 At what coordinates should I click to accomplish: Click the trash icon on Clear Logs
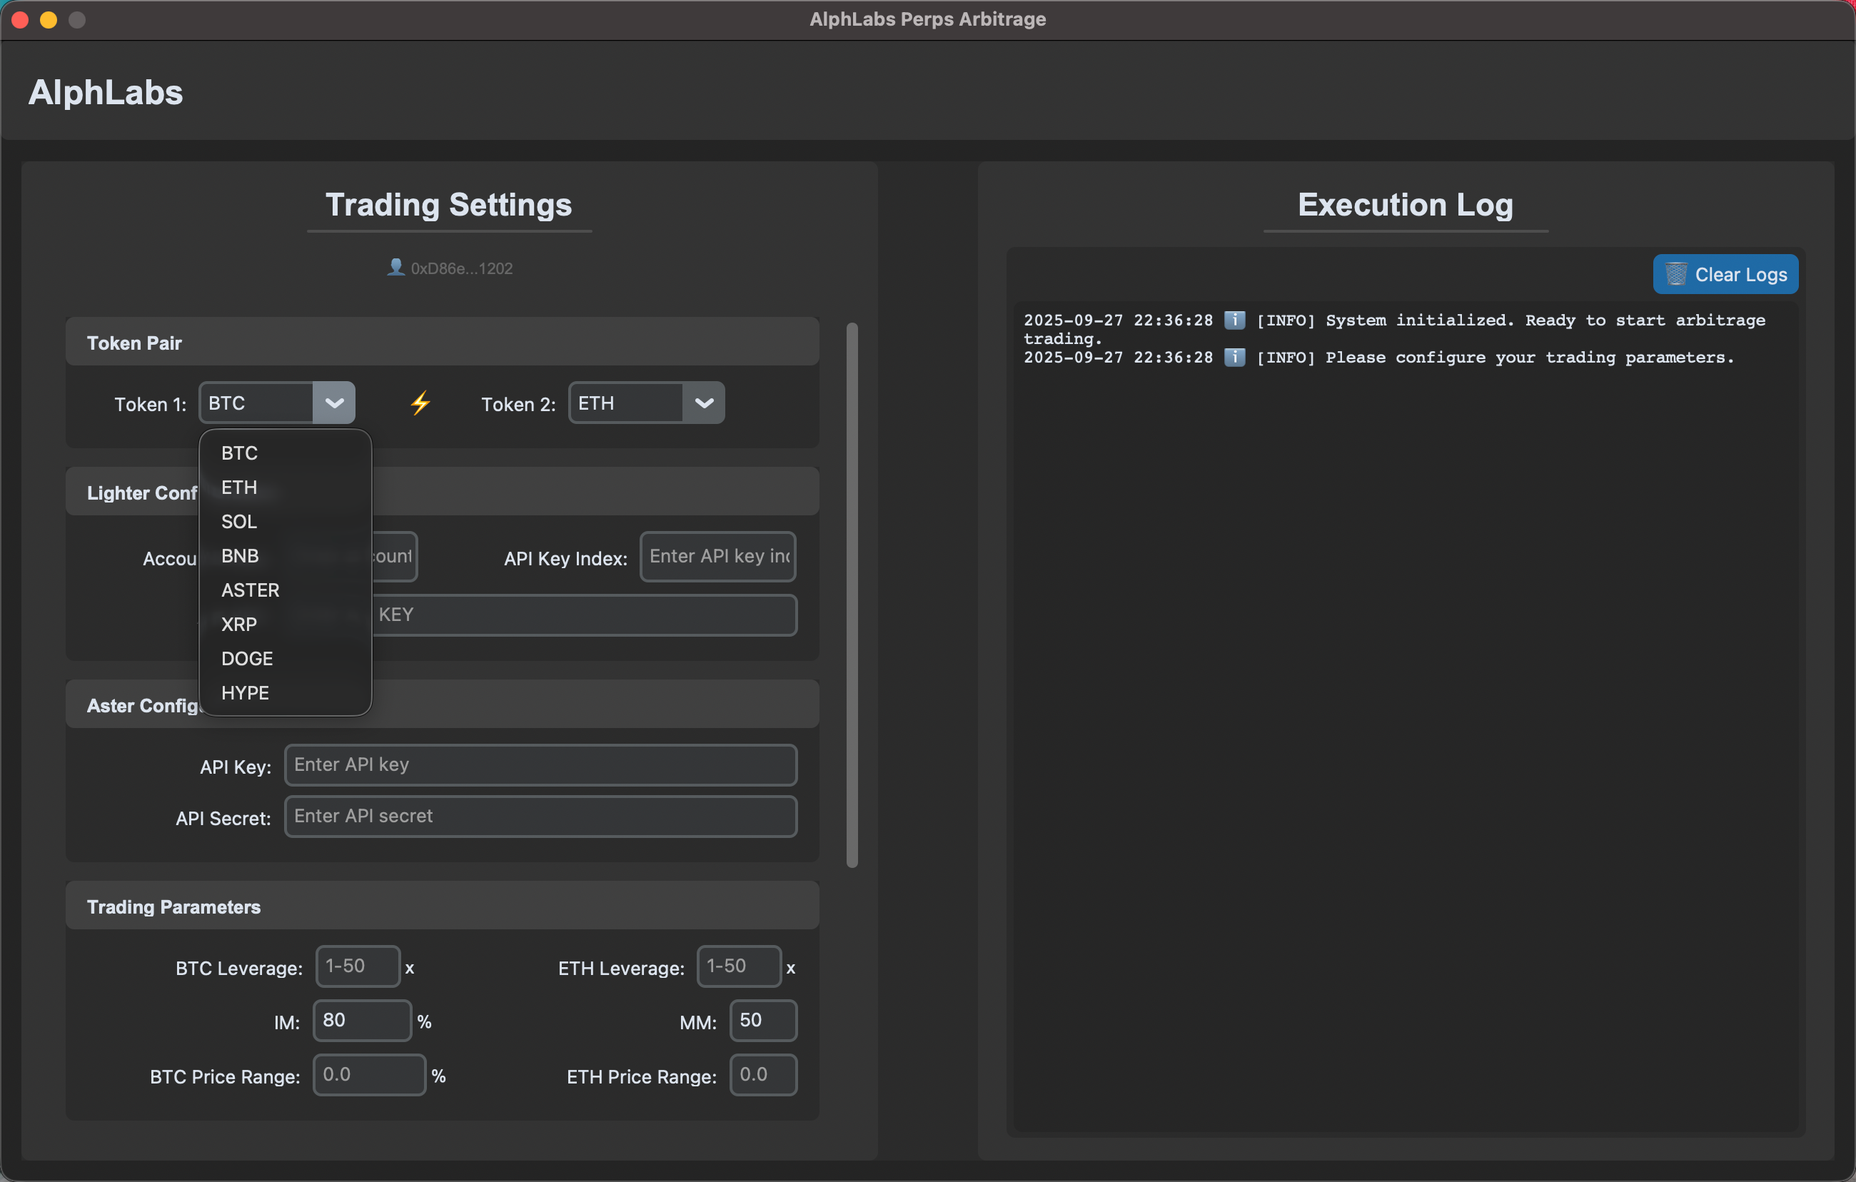[1675, 274]
